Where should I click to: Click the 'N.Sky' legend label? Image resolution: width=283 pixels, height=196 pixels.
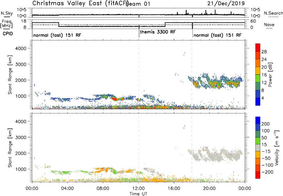click(7, 13)
